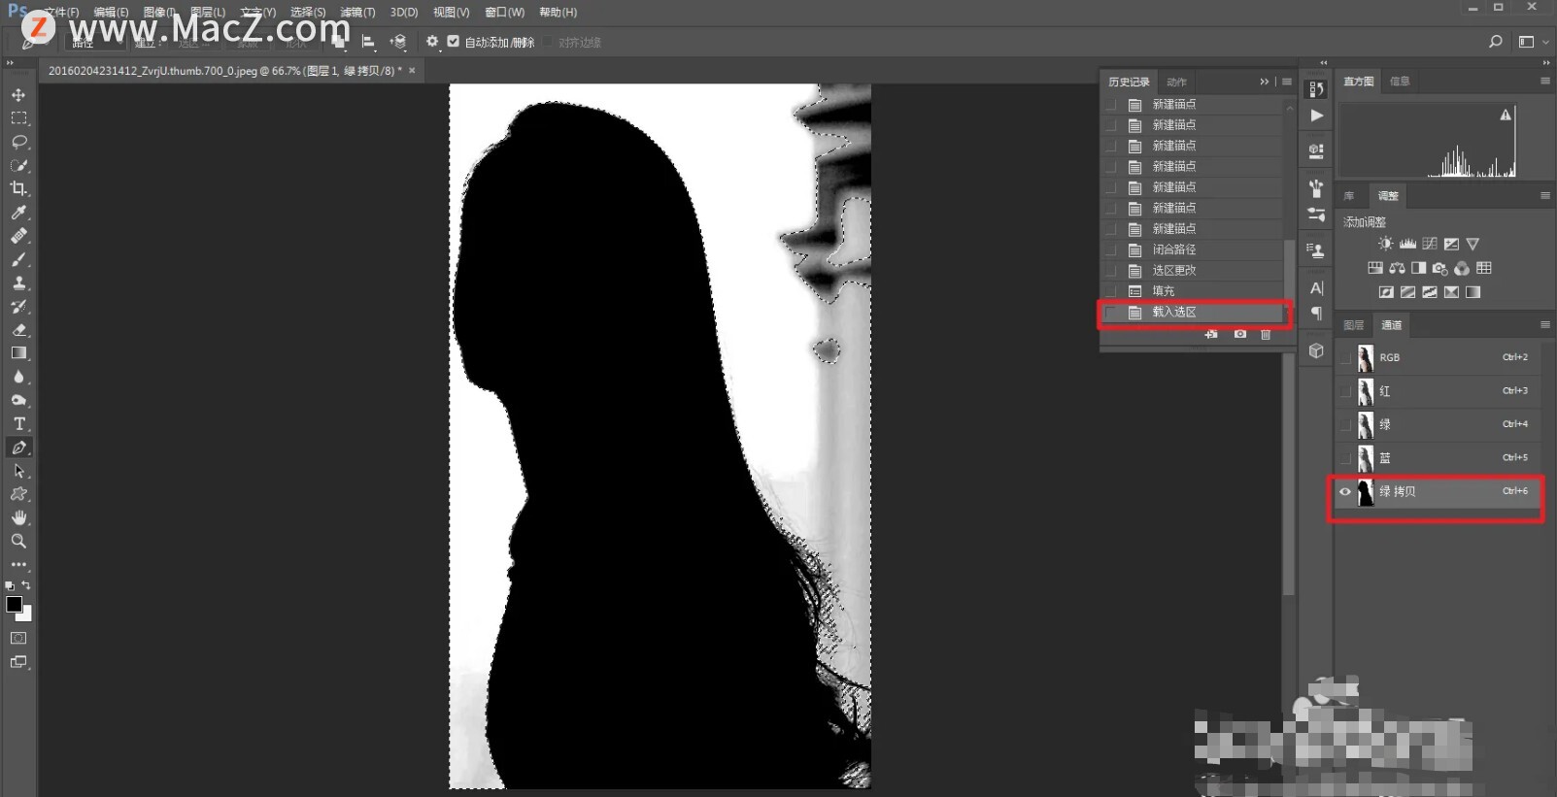Viewport: 1557px width, 797px height.
Task: Open the History panel options menu
Action: [x=1287, y=82]
